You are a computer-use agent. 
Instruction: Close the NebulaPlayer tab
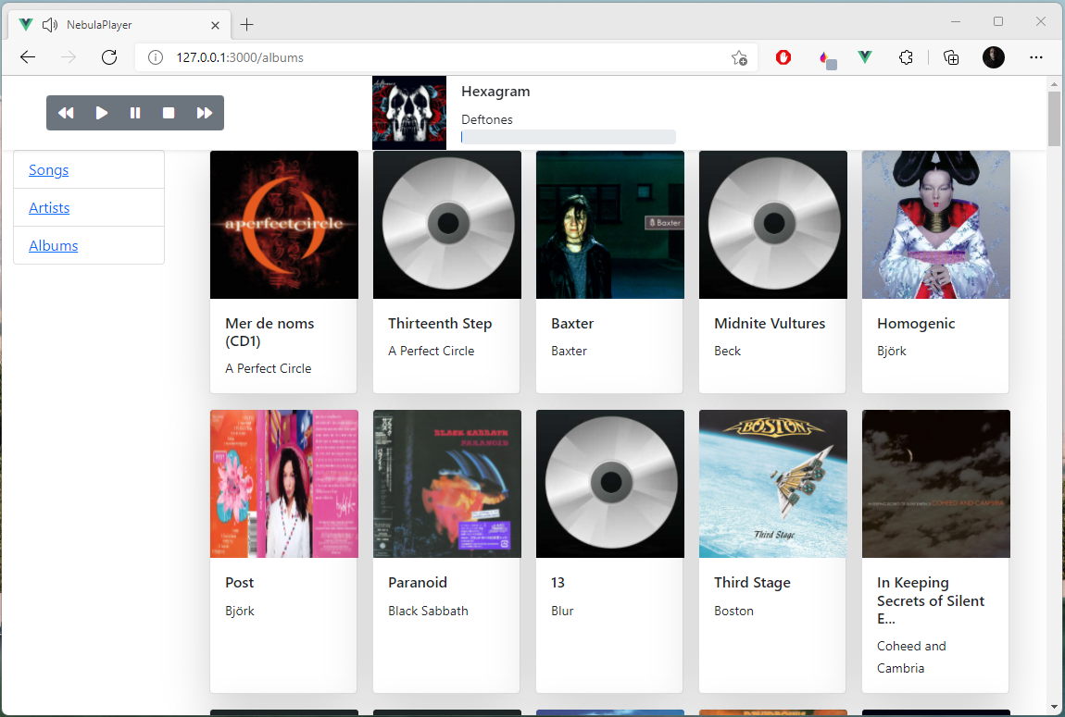click(x=215, y=25)
